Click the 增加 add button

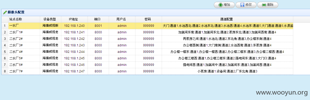[x=224, y=5]
